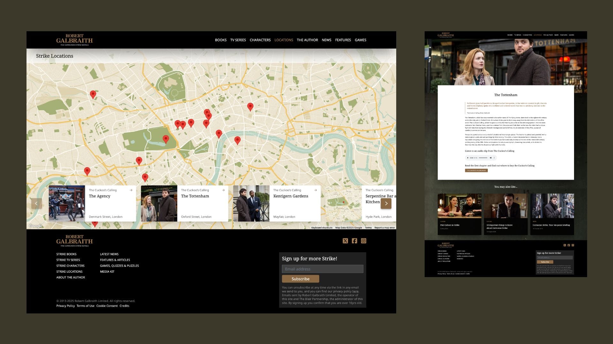The width and height of the screenshot is (613, 344).
Task: Open Instagram icon in Locations page footer
Action: [364, 241]
